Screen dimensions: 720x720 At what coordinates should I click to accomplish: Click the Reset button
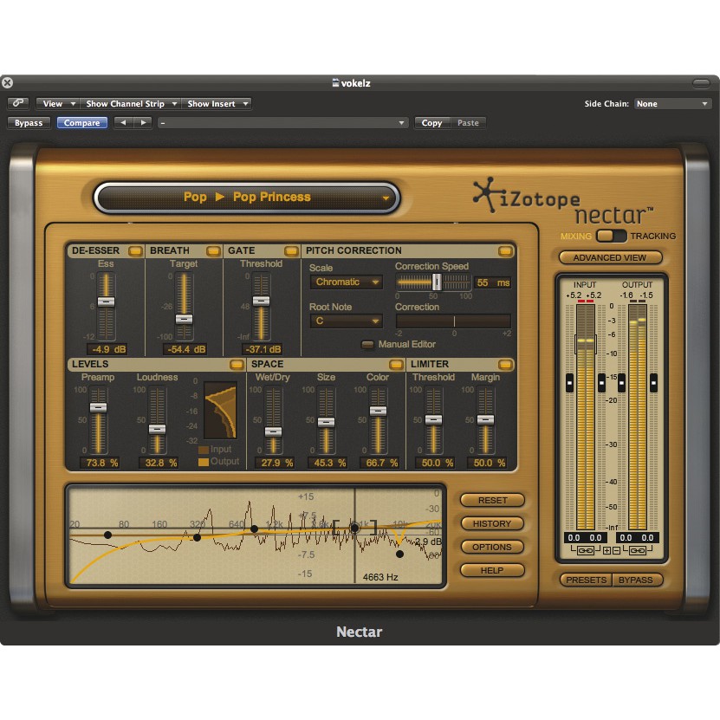(x=492, y=500)
